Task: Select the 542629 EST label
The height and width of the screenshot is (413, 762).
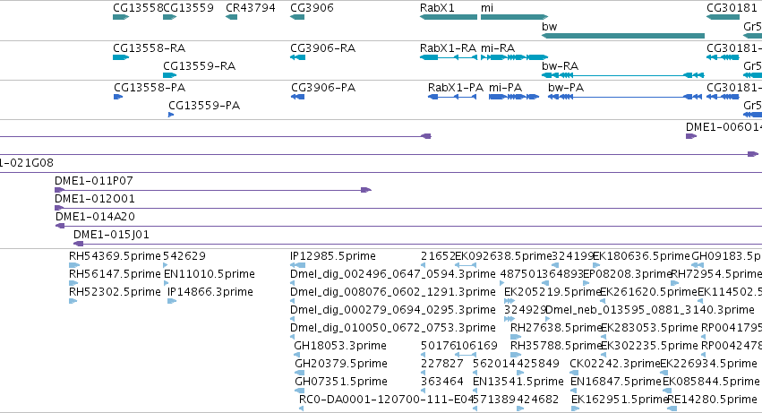Action: 184,256
